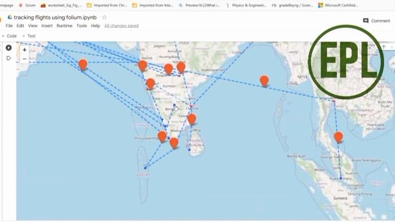Image resolution: width=395 pixels, height=222 pixels.
Task: Click the orange marker over the Arabian Sea
Action: tap(83, 65)
